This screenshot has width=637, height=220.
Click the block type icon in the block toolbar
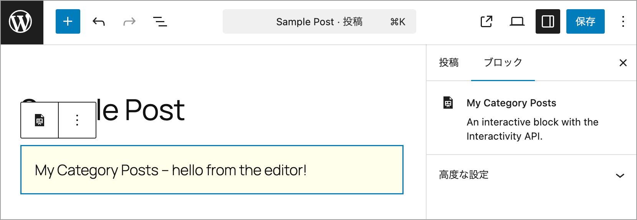coord(40,120)
